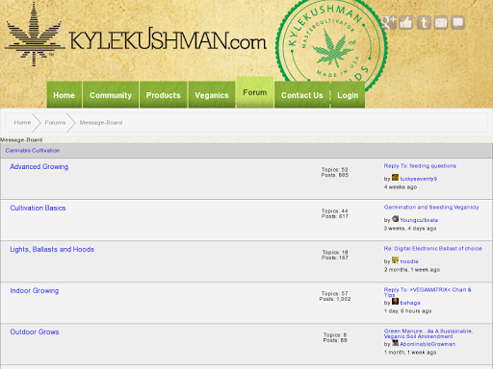
Task: Open 'Germination and Seedling Veganicly' topic
Action: 431,208
